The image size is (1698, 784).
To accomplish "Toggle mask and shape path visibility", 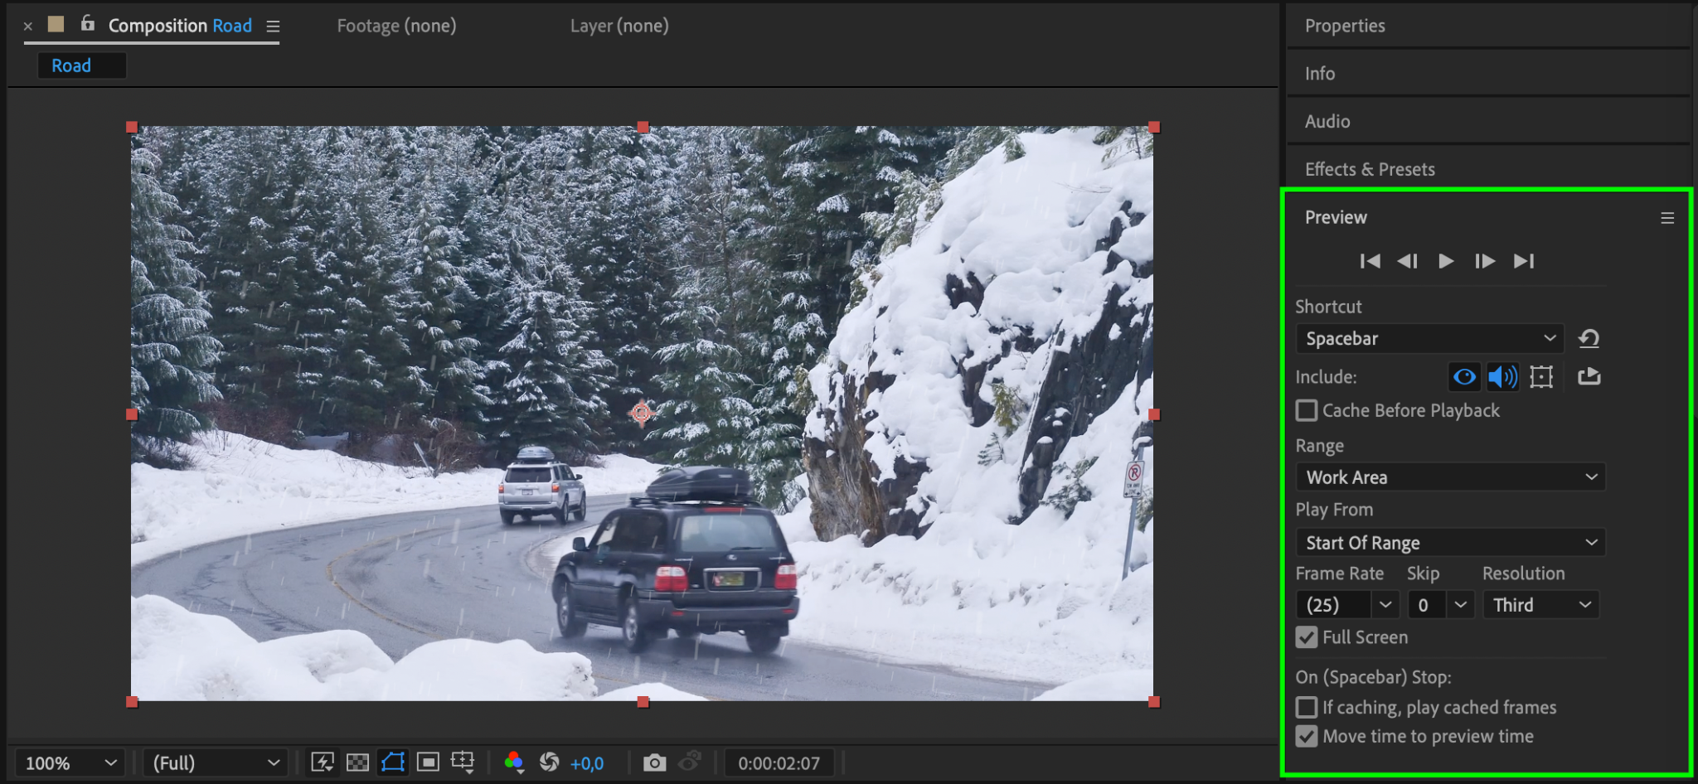I will pos(393,762).
